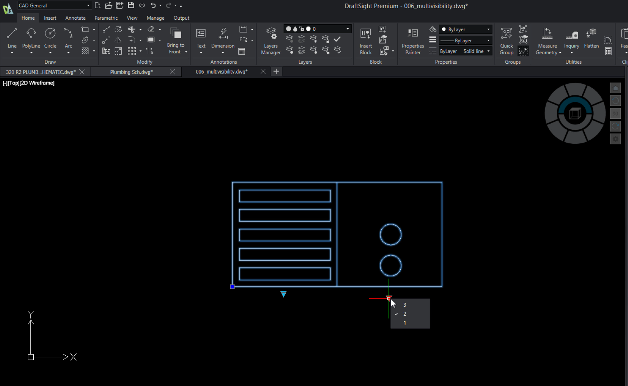Screen dimensions: 628x386
Task: Close the 006_multivisibility.dwg tab
Action: tap(263, 71)
